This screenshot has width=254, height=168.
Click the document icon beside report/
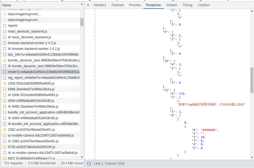(5, 26)
